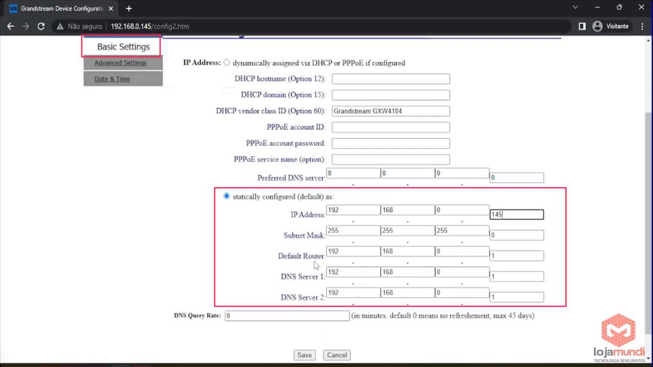Image resolution: width=653 pixels, height=367 pixels.
Task: Reload the page with refresh icon
Action: [x=41, y=26]
